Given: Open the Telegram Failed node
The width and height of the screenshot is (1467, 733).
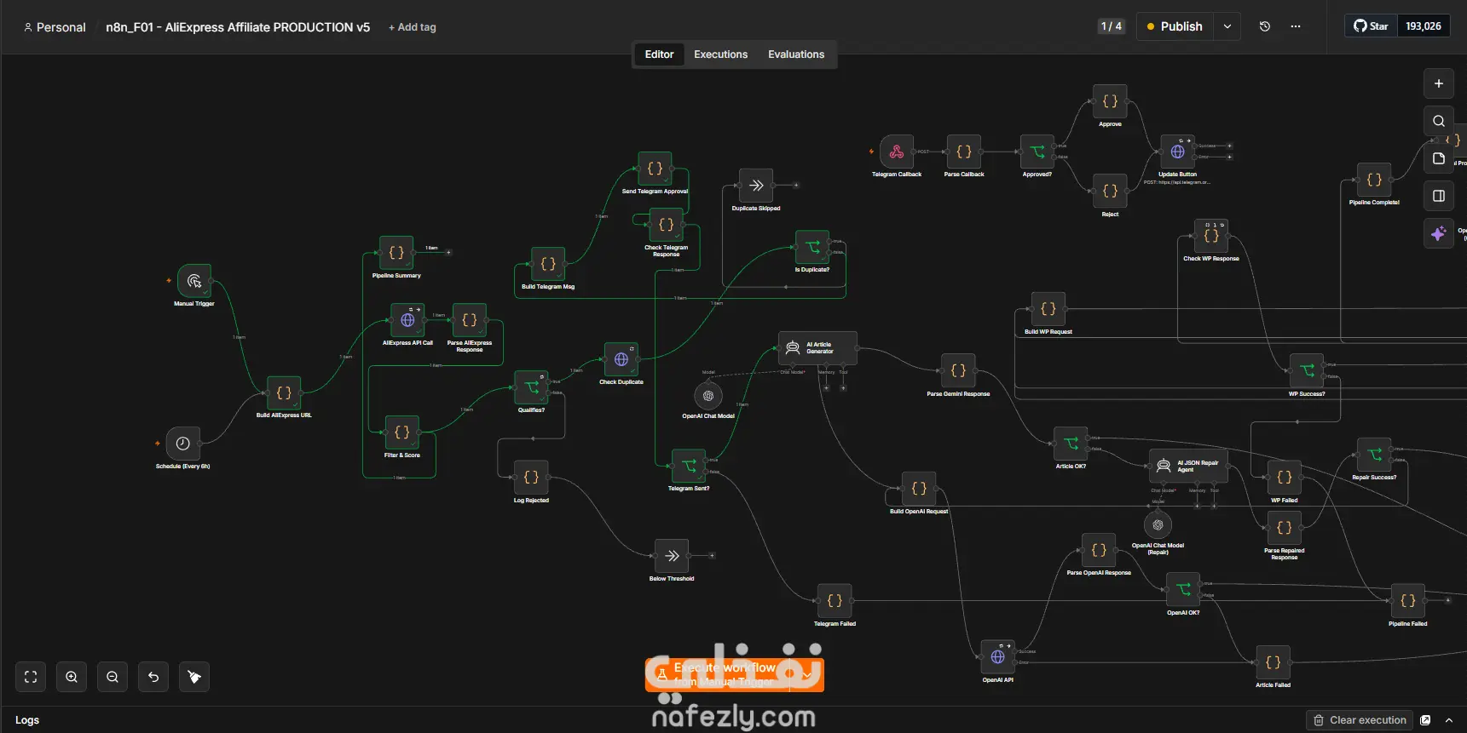Looking at the screenshot, I should pos(835,601).
